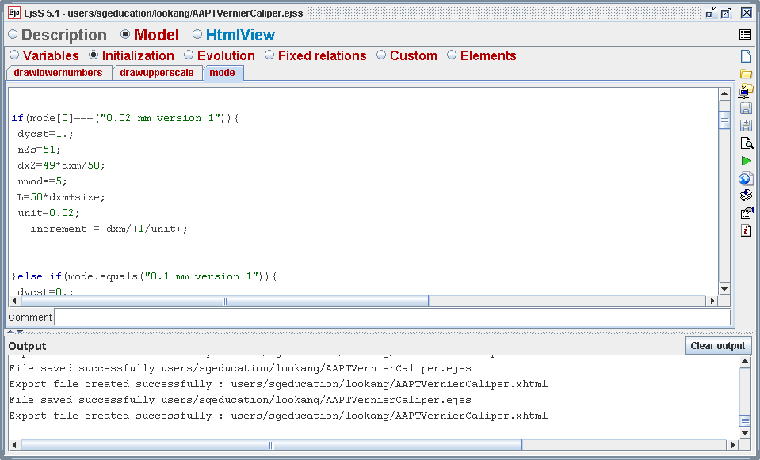Switch to the drawlowernumbers tab
Screen dimensions: 760x460
pos(59,73)
